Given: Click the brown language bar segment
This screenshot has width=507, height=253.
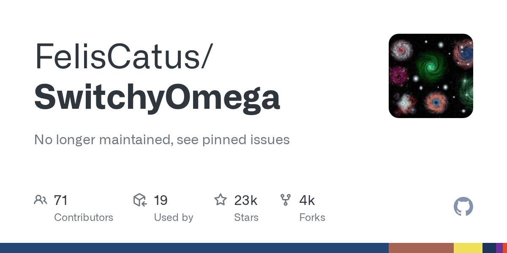Looking at the screenshot, I should tap(421, 248).
